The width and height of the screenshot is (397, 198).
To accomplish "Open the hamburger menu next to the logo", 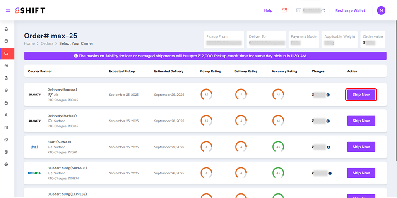I will point(8,10).
